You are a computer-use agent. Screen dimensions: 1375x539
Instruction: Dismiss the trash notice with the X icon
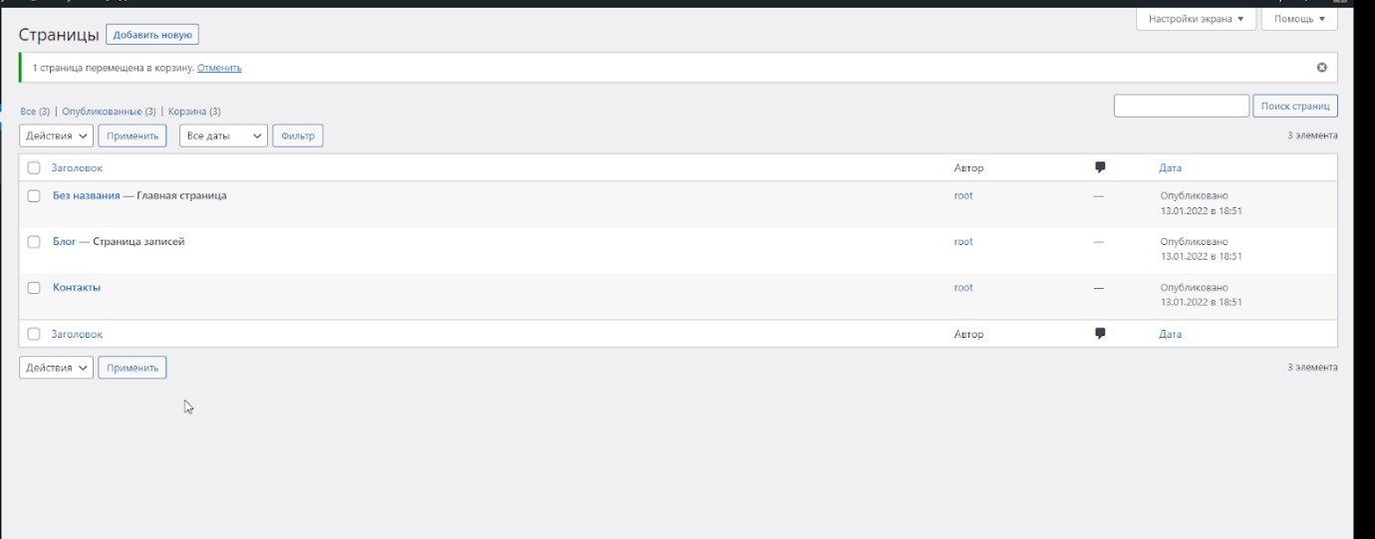1322,68
